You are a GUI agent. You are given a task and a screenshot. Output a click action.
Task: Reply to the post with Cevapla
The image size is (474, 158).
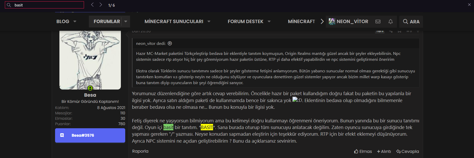[407, 152]
